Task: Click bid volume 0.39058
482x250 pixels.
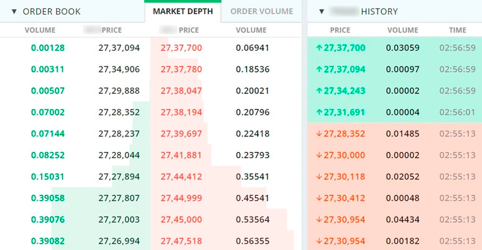Action: 48,199
